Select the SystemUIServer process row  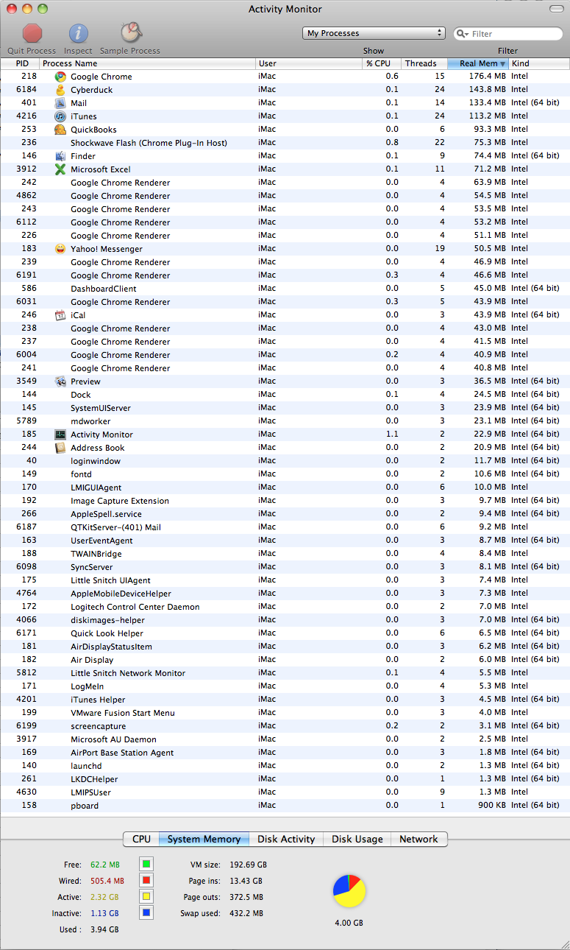pyautogui.click(x=285, y=408)
